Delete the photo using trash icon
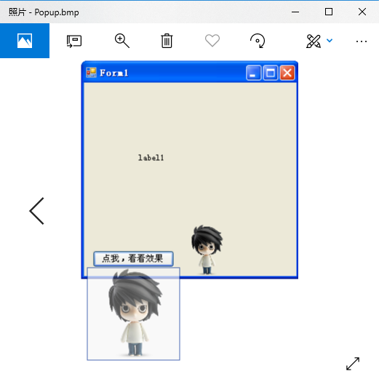The height and width of the screenshot is (387, 379). coord(167,41)
